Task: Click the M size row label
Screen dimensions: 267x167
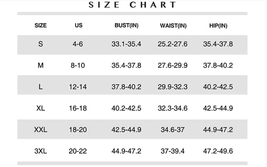Action: click(x=41, y=65)
